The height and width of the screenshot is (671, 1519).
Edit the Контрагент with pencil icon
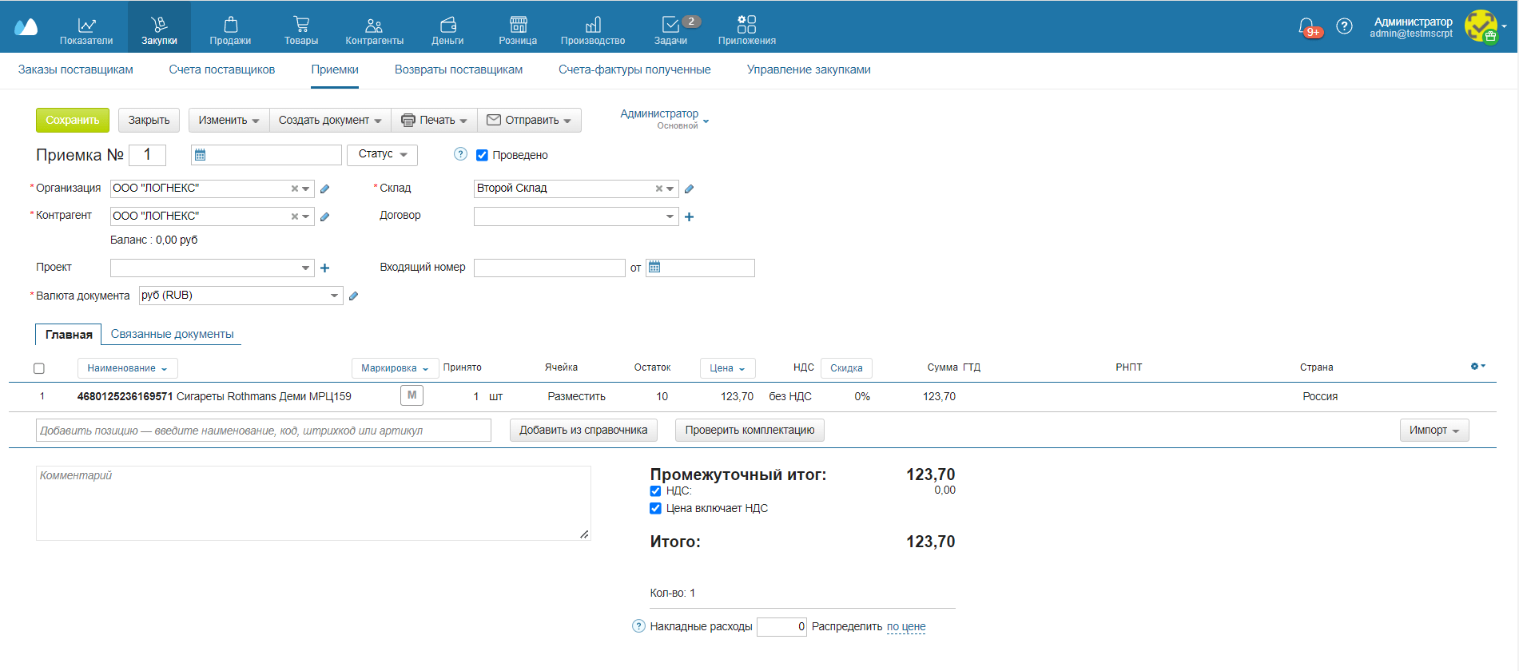coord(324,216)
